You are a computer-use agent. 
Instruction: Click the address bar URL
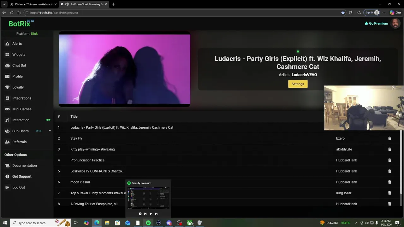click(x=54, y=13)
